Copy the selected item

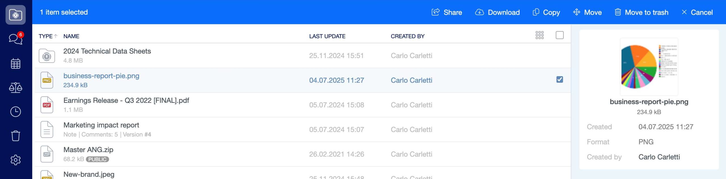[546, 12]
